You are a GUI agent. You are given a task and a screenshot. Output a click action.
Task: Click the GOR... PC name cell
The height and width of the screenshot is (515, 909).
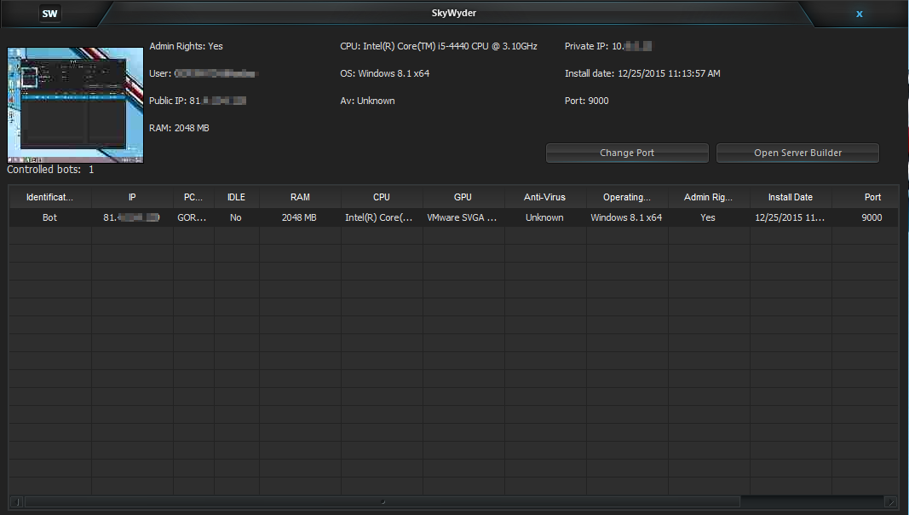[192, 217]
